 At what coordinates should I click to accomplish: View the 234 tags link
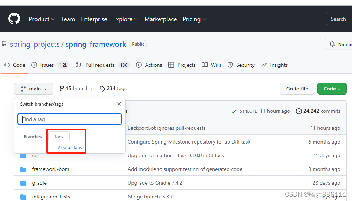pyautogui.click(x=113, y=89)
